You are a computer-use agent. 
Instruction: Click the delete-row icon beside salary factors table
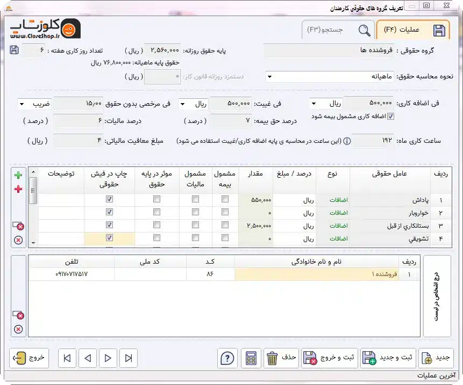(18, 226)
